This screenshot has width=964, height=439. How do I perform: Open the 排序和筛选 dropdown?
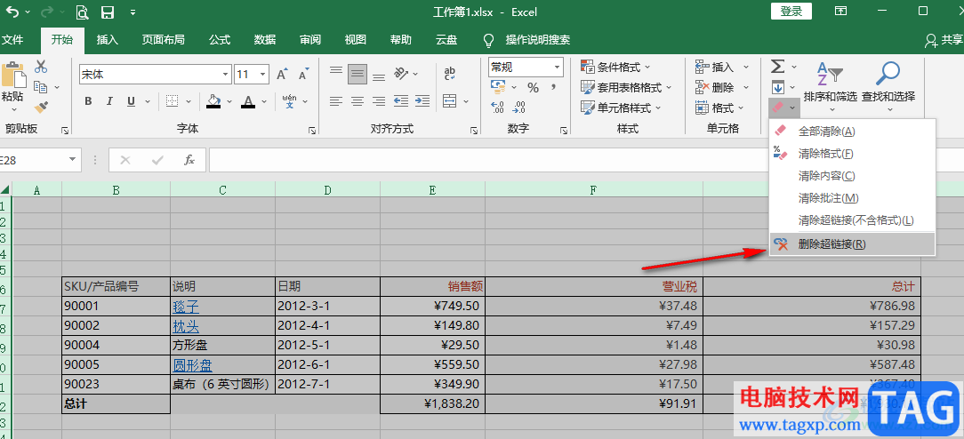[x=830, y=87]
